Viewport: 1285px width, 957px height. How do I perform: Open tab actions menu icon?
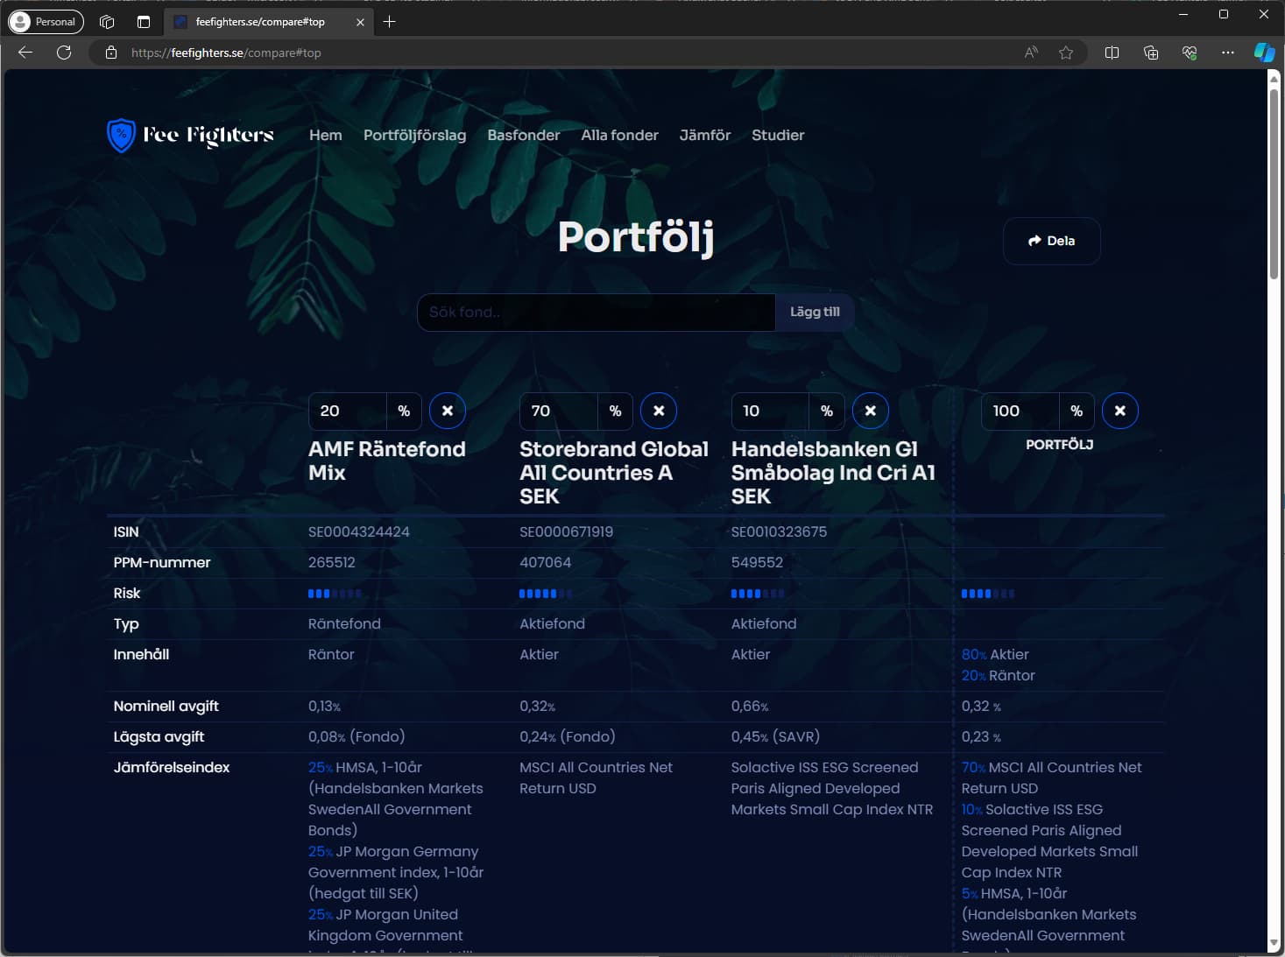(x=144, y=22)
